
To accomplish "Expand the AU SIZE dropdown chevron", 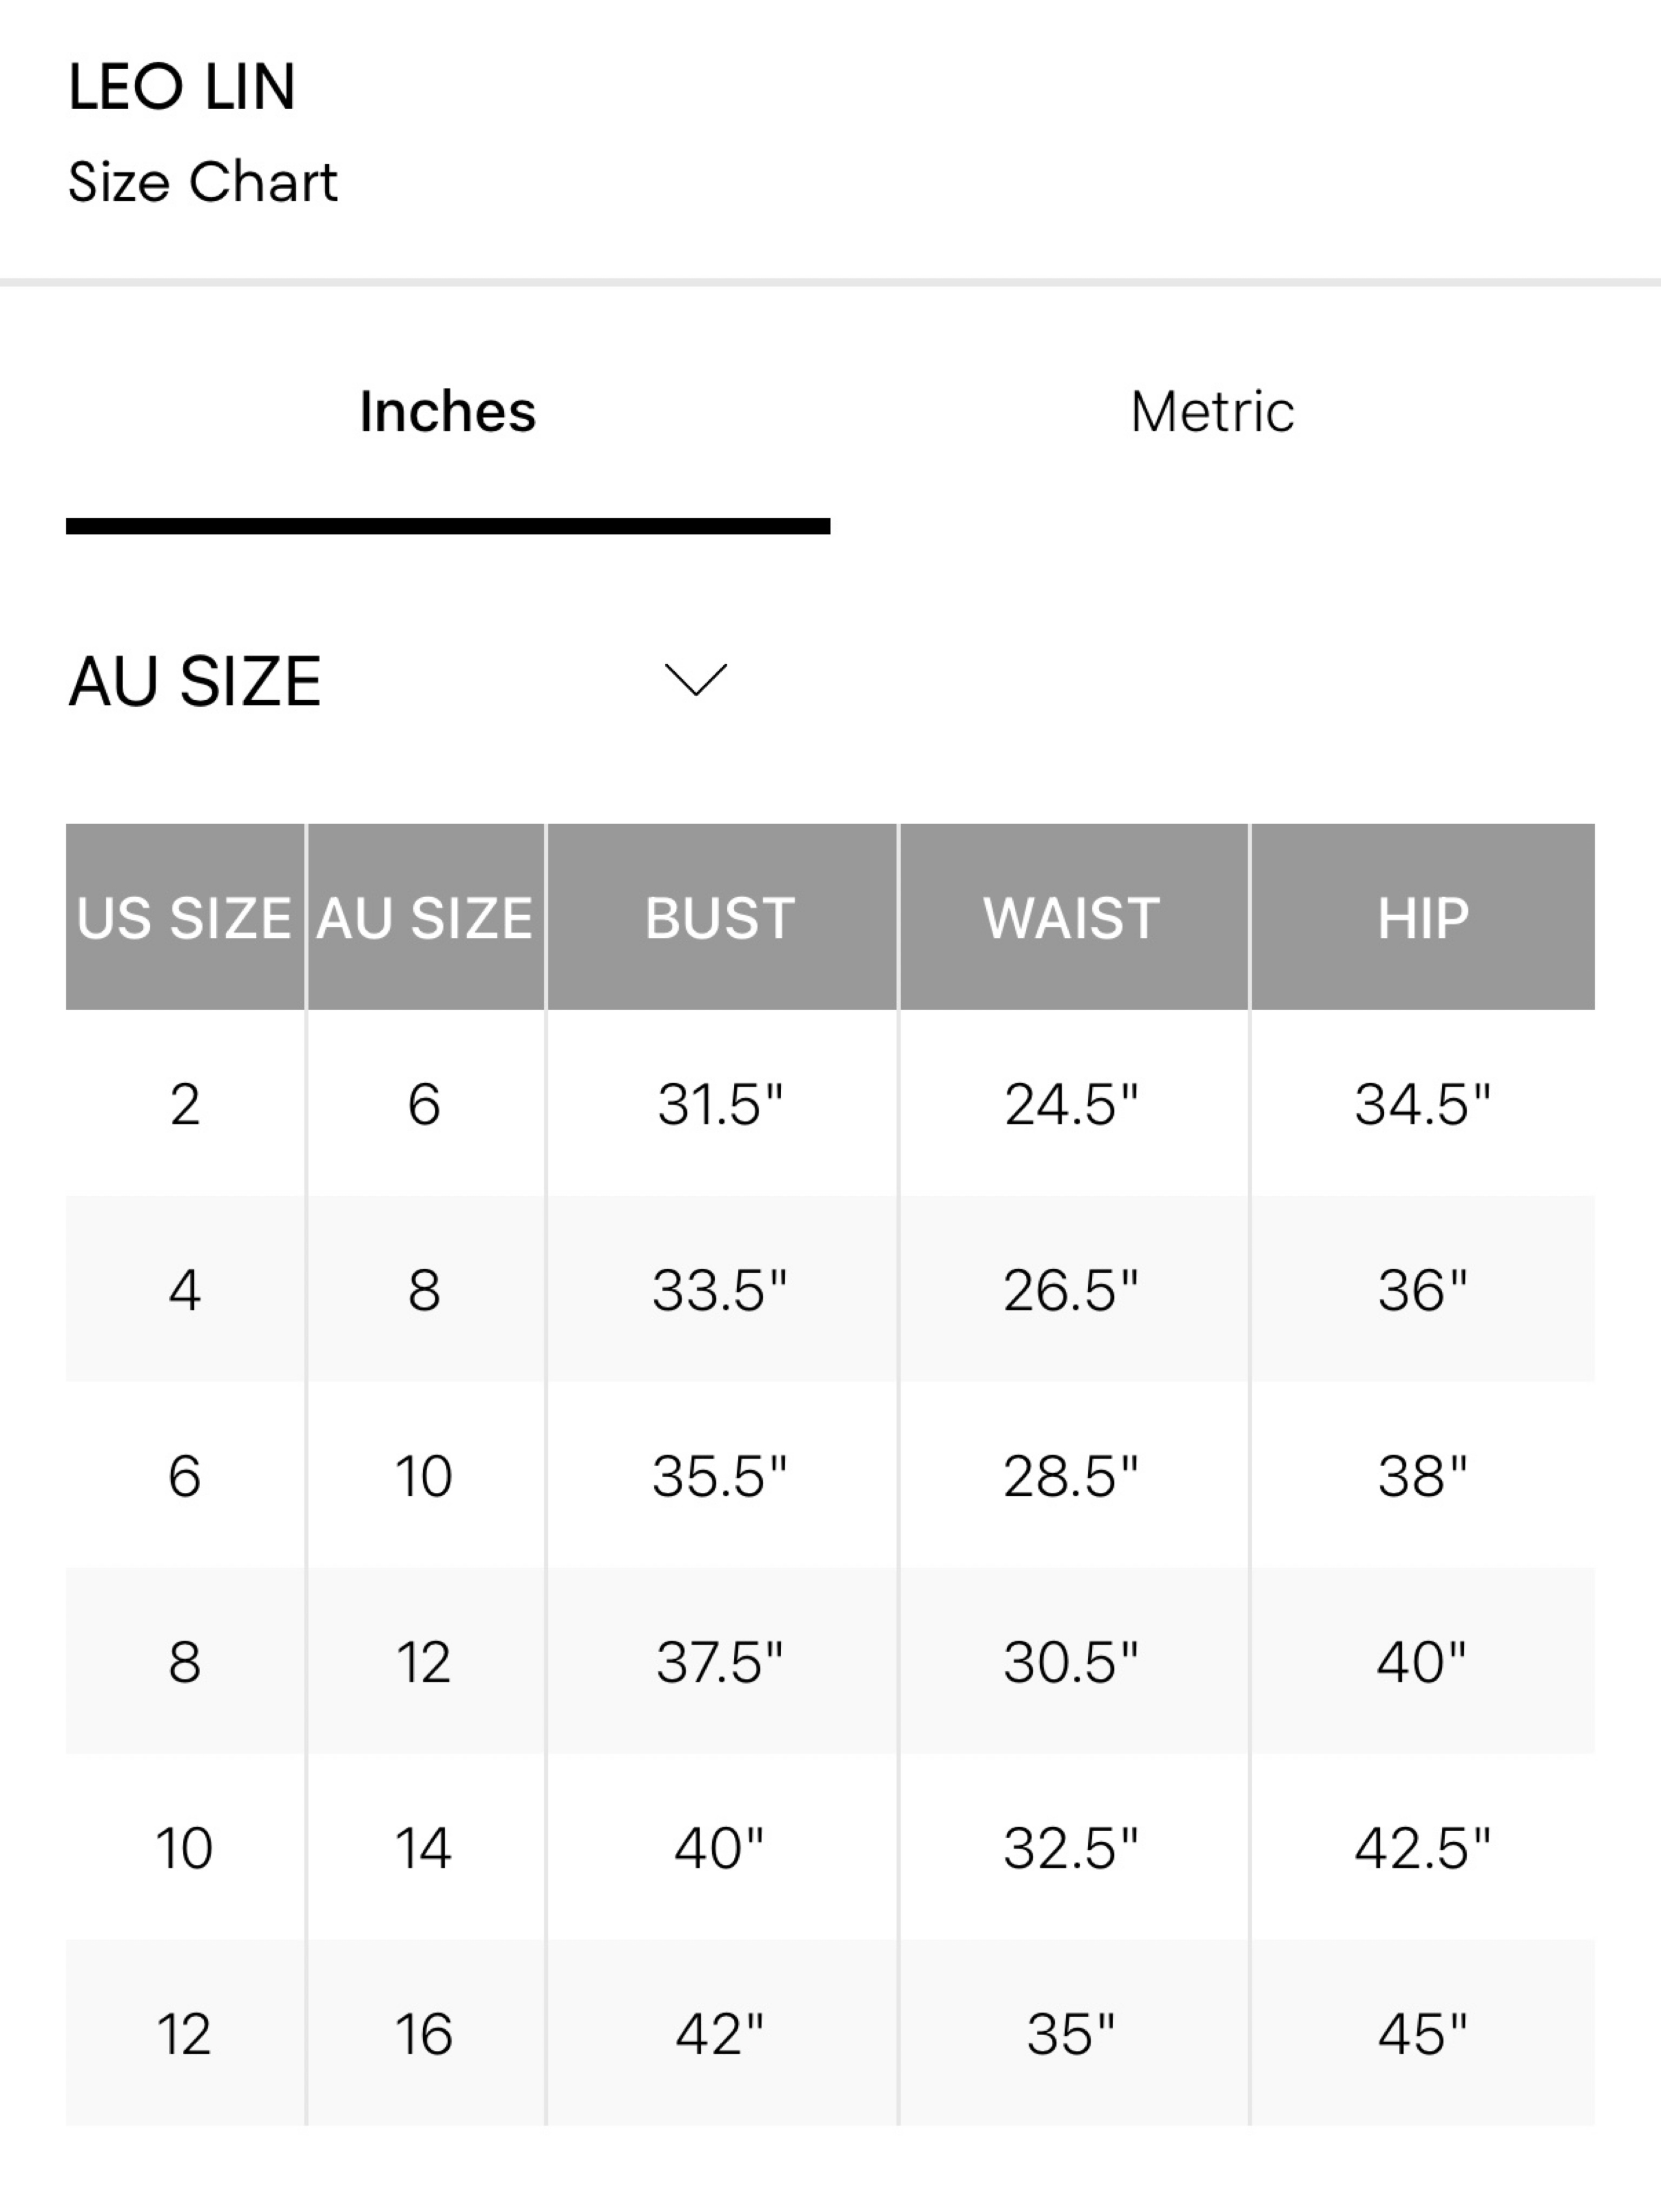I will (x=696, y=680).
